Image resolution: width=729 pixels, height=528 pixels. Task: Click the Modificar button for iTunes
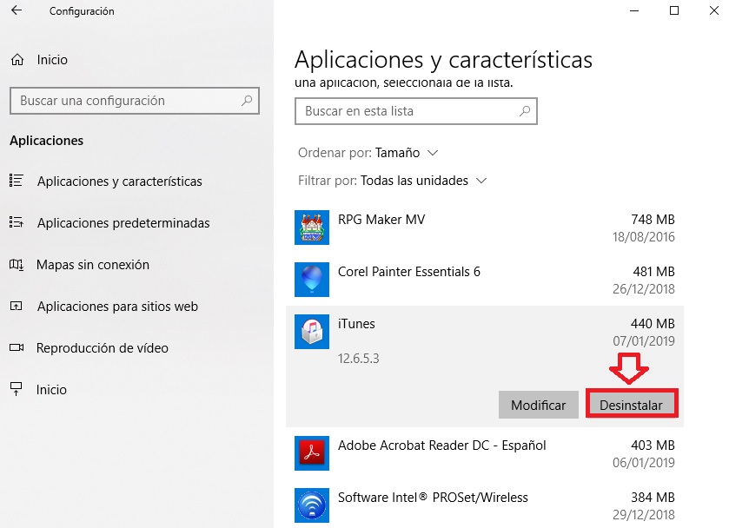point(539,405)
